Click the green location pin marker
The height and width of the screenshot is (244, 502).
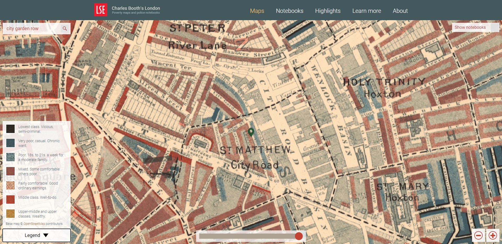coord(251,132)
